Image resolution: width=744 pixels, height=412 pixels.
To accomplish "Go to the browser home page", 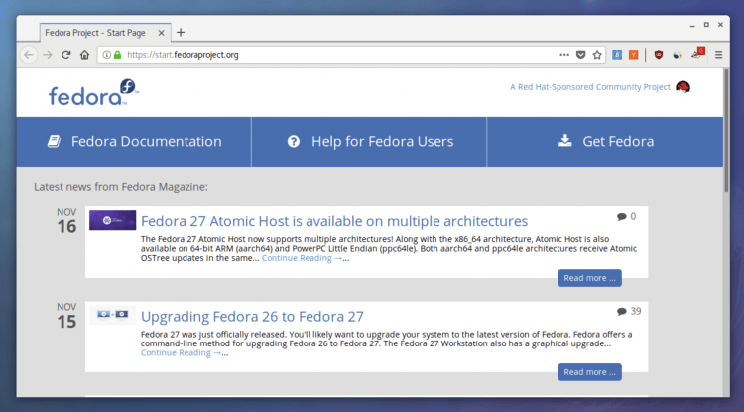I will pyautogui.click(x=84, y=55).
